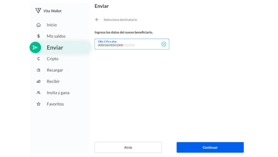Screen dimensions: 278x157
Task: Click the people icon for Invita y gana
Action: (39, 93)
